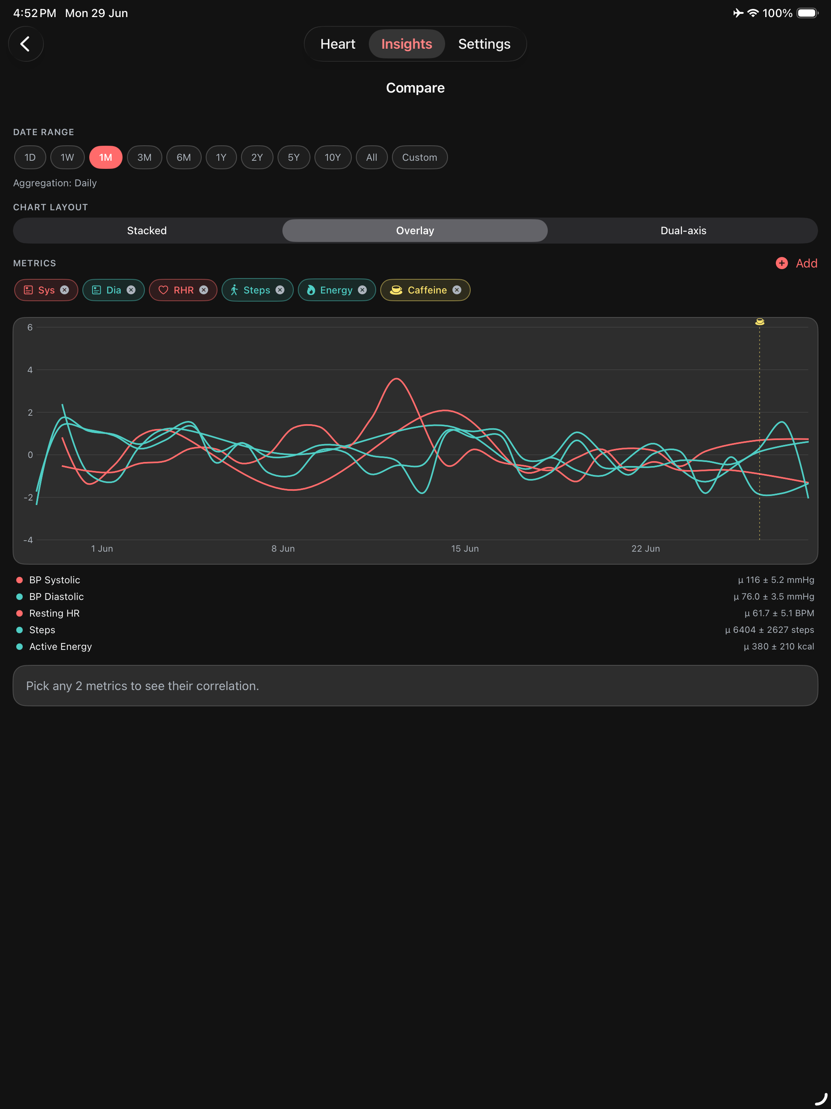Tap the caffeine cup marker above chart
Screen dimensions: 831x1109
pos(759,322)
